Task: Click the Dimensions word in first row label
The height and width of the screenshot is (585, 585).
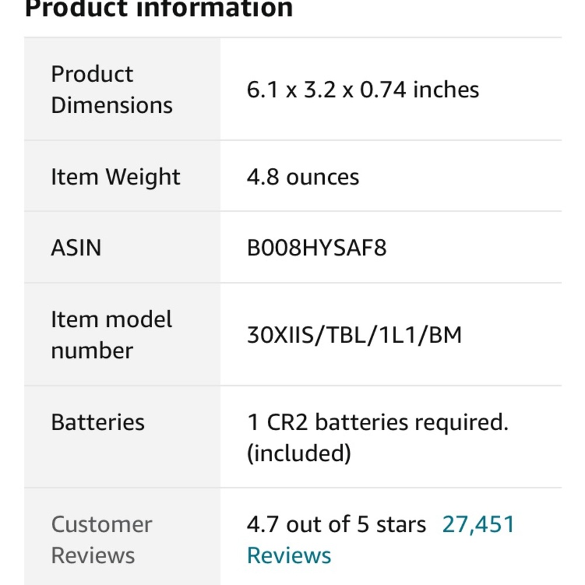Action: pyautogui.click(x=112, y=105)
